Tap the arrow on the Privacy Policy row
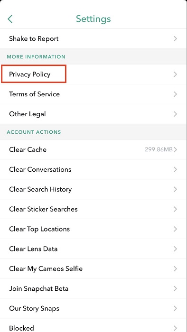Viewport: 187px width, 332px height. 175,74
